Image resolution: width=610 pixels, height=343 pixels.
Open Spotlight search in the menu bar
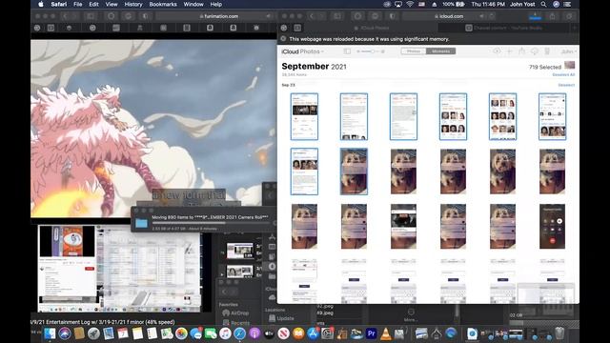[x=543, y=4]
